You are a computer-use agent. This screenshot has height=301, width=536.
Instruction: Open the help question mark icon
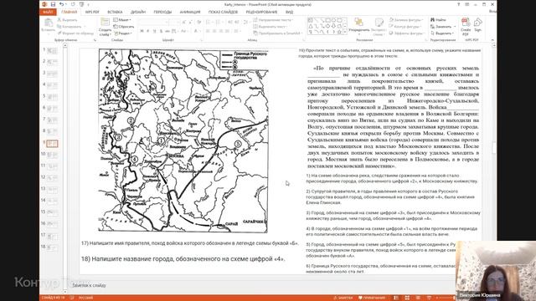(458, 4)
